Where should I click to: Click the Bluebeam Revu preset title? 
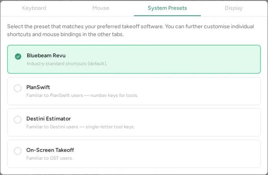(x=46, y=55)
